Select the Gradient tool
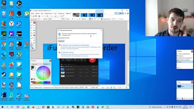This screenshot has height=109, width=194. pos(34,35)
